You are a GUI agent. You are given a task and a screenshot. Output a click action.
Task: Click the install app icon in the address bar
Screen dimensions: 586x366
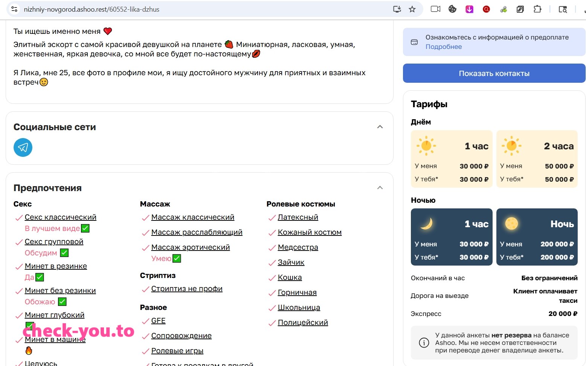click(x=397, y=9)
